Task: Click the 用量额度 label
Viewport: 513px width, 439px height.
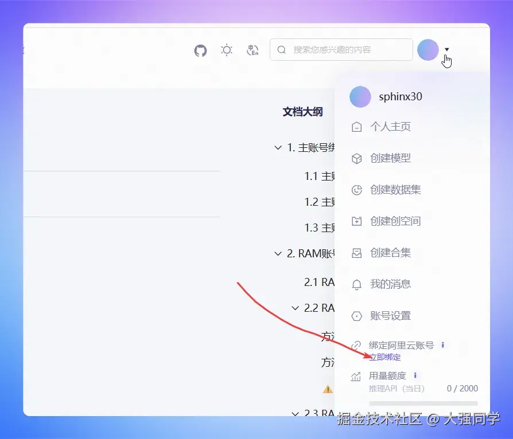Action: pos(387,376)
